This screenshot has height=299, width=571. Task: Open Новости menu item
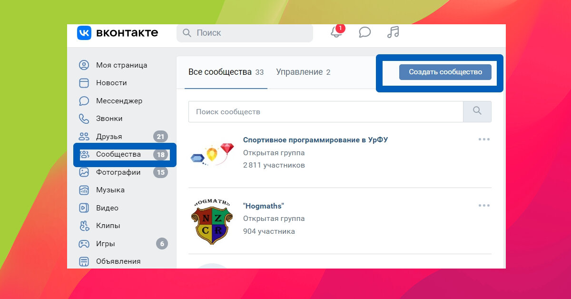point(111,83)
